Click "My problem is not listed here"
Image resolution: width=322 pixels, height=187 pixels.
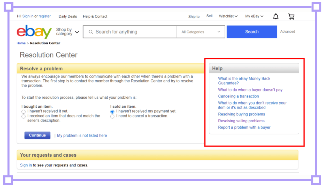[x=82, y=135]
